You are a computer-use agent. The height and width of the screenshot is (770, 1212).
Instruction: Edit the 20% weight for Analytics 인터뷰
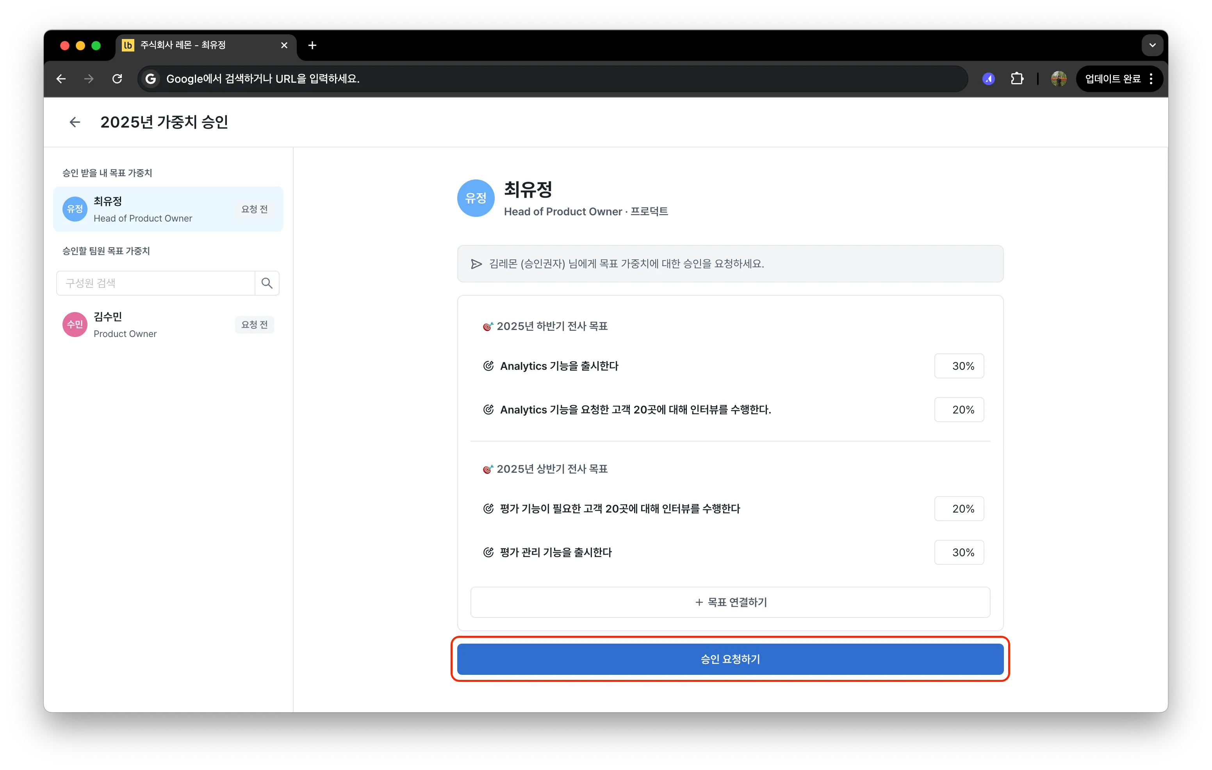coord(959,410)
